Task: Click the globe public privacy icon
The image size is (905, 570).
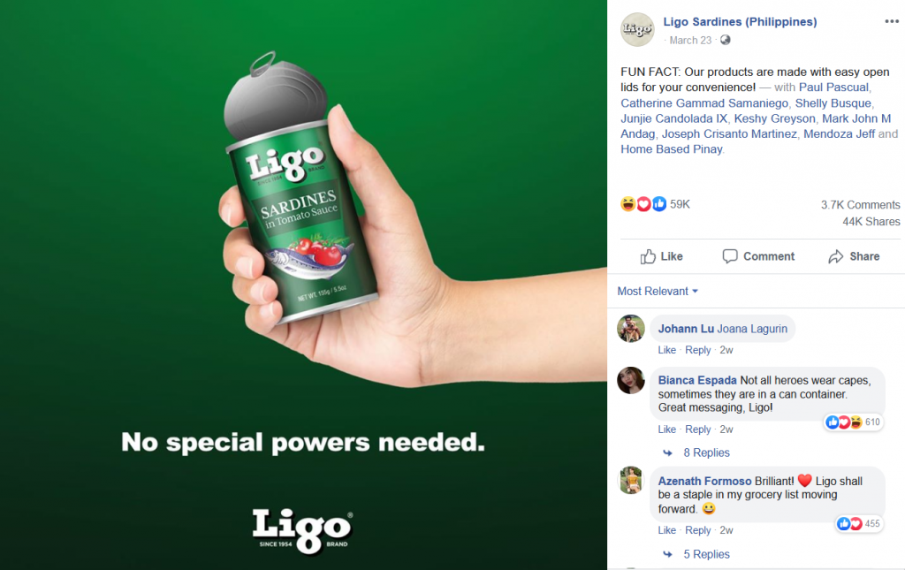Action: [726, 40]
